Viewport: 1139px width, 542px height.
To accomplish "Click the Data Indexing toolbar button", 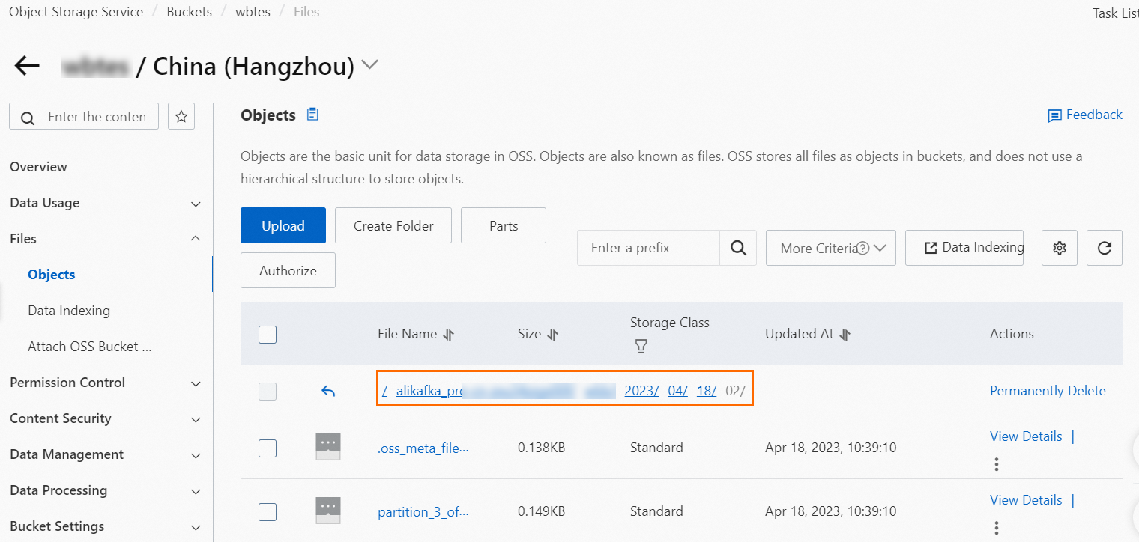I will pos(964,248).
